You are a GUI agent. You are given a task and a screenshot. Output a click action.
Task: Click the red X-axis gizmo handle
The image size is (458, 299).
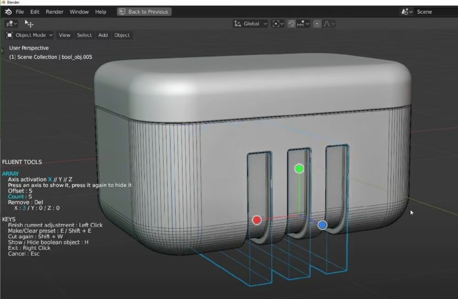[x=257, y=220]
